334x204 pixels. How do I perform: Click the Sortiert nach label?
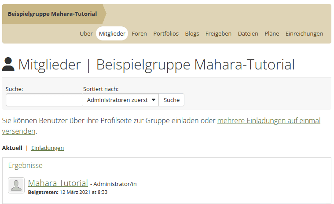click(x=101, y=89)
